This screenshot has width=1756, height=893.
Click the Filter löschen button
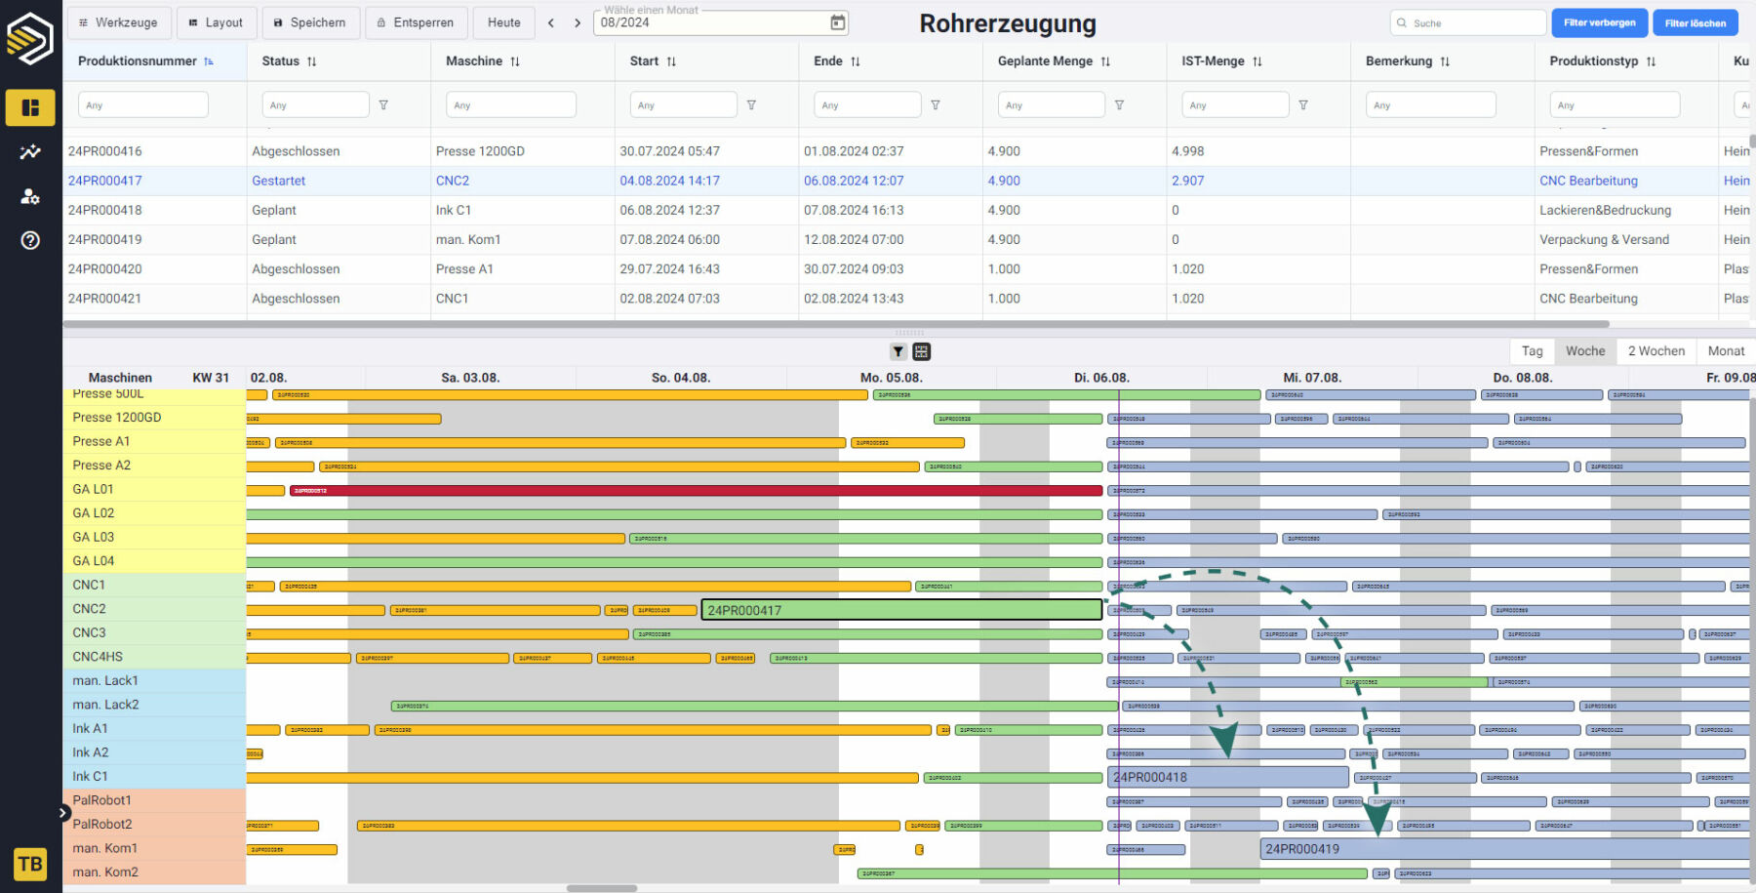click(1696, 21)
